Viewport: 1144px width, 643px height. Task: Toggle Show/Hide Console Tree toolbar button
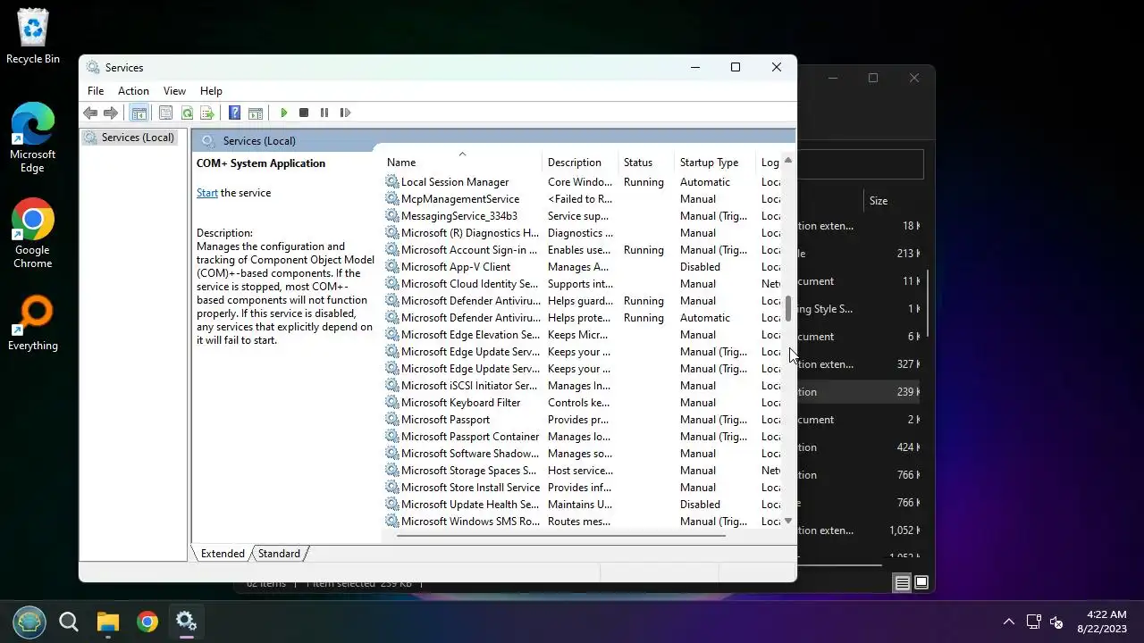(139, 113)
